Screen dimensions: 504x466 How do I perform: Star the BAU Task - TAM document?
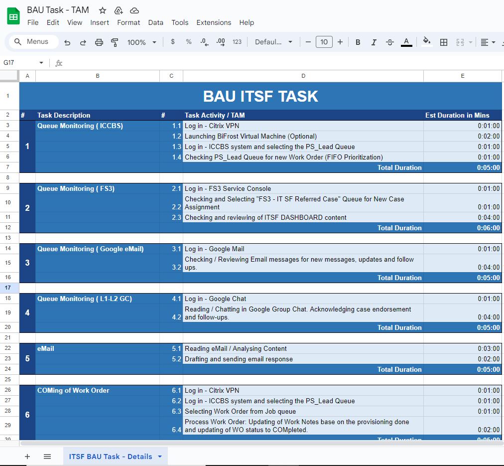103,10
